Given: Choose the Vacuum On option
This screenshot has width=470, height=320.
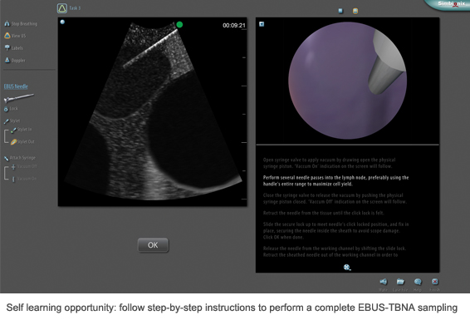Looking at the screenshot, I should coord(24,179).
